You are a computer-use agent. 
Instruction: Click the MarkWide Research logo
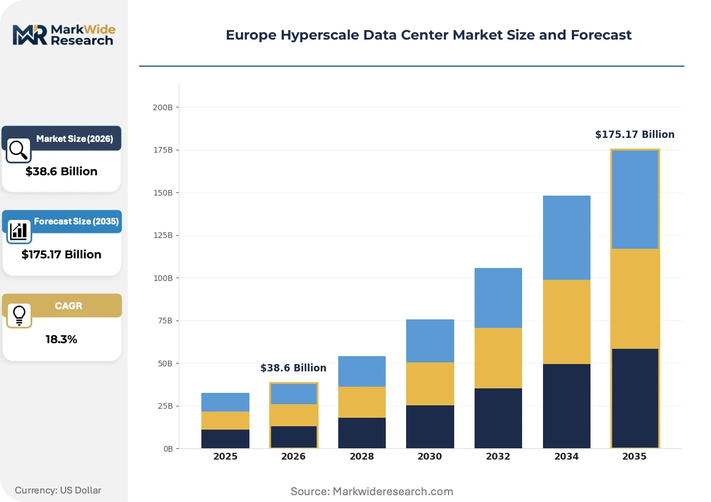[63, 34]
